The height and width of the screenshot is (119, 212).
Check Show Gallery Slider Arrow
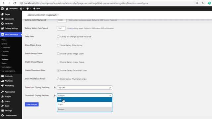coord(58,45)
